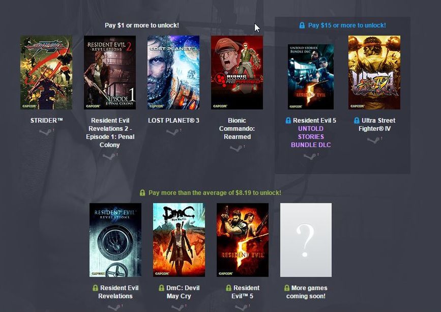The image size is (441, 312).
Task: Click the question mark mystery game placeholder
Action: point(306,240)
